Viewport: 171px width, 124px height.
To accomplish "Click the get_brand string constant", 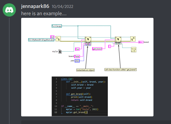I will tap(97, 49).
